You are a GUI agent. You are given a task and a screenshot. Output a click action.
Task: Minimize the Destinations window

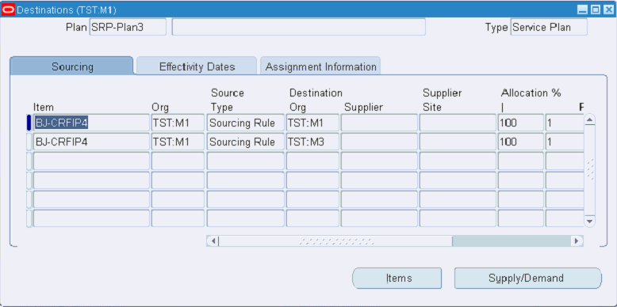click(x=583, y=9)
